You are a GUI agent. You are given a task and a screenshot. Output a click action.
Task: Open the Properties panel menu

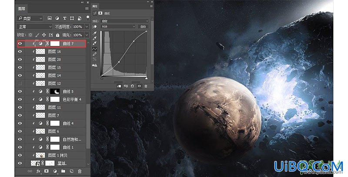coord(151,7)
